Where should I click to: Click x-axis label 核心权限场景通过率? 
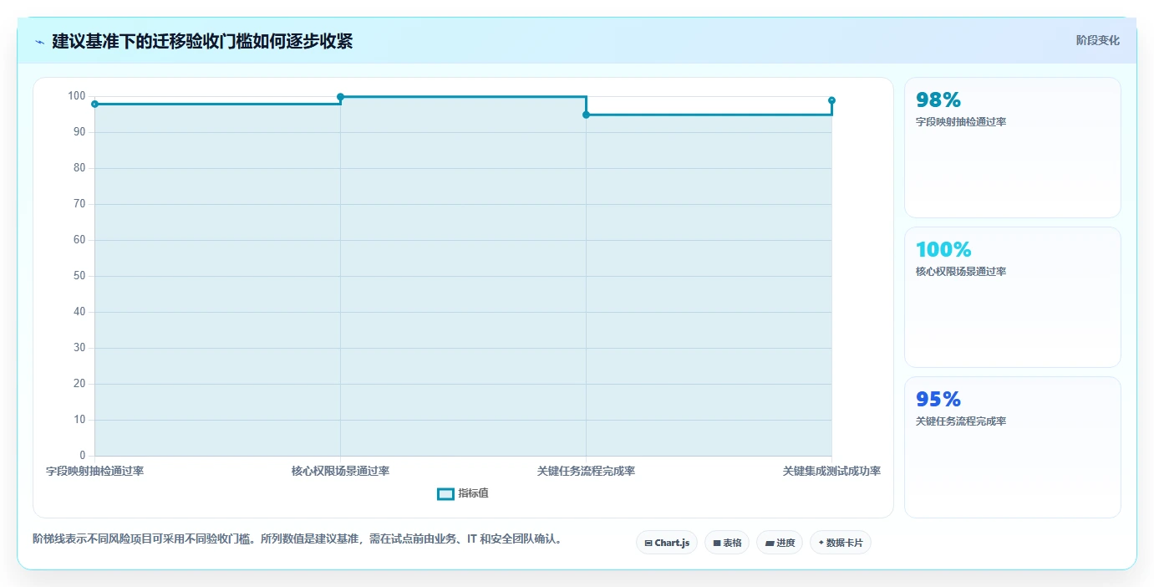coord(340,471)
